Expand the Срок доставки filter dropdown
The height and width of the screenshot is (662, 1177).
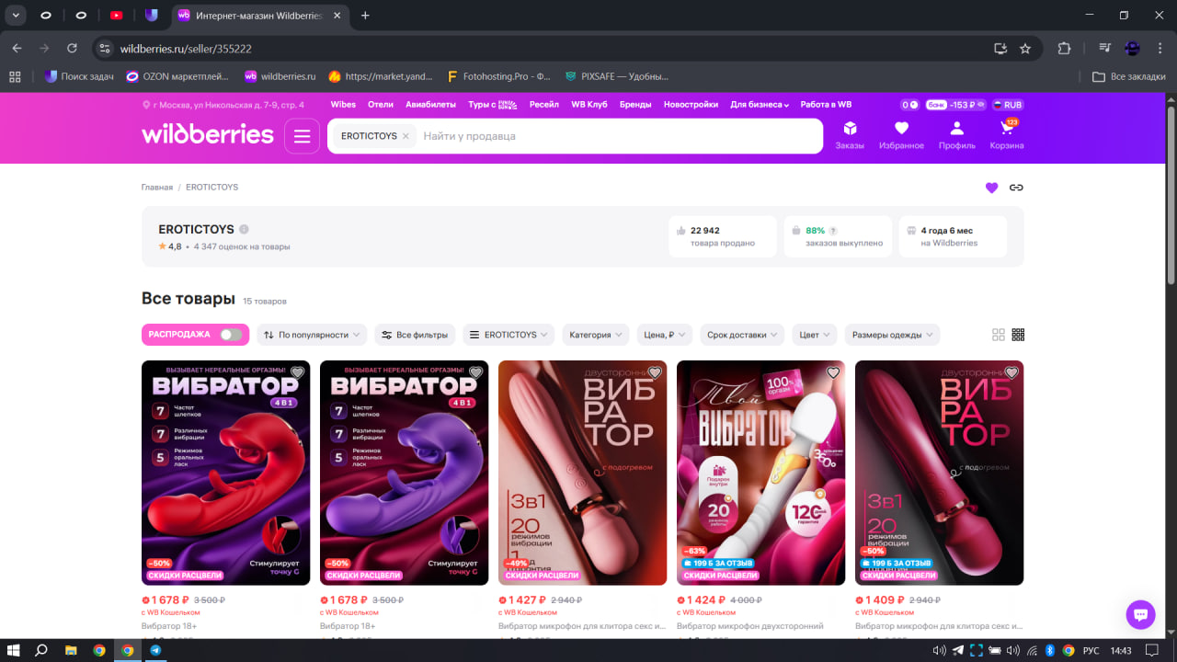742,335
